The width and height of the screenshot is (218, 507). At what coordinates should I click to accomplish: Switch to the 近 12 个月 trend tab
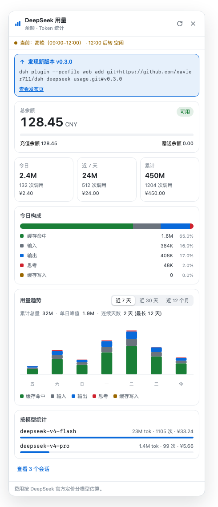(178, 300)
